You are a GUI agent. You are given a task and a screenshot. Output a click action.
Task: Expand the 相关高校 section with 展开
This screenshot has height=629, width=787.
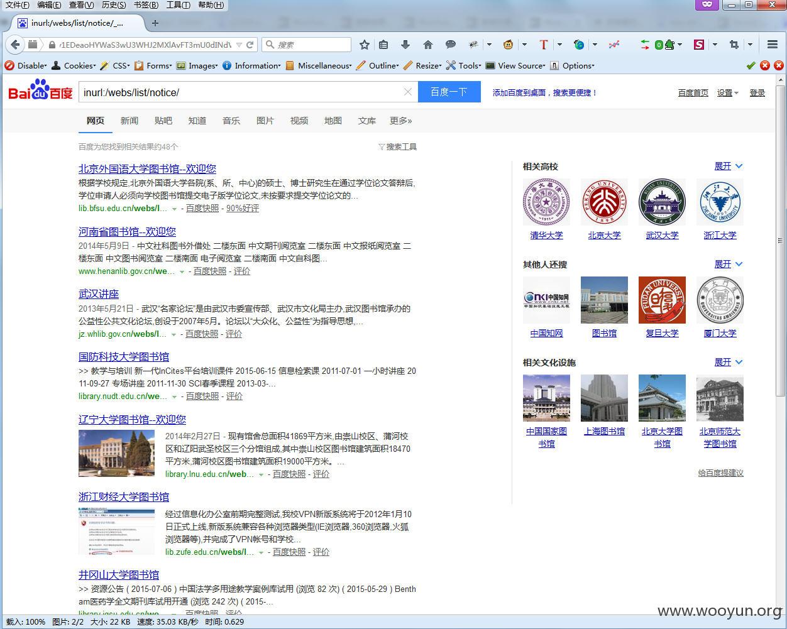pyautogui.click(x=728, y=166)
